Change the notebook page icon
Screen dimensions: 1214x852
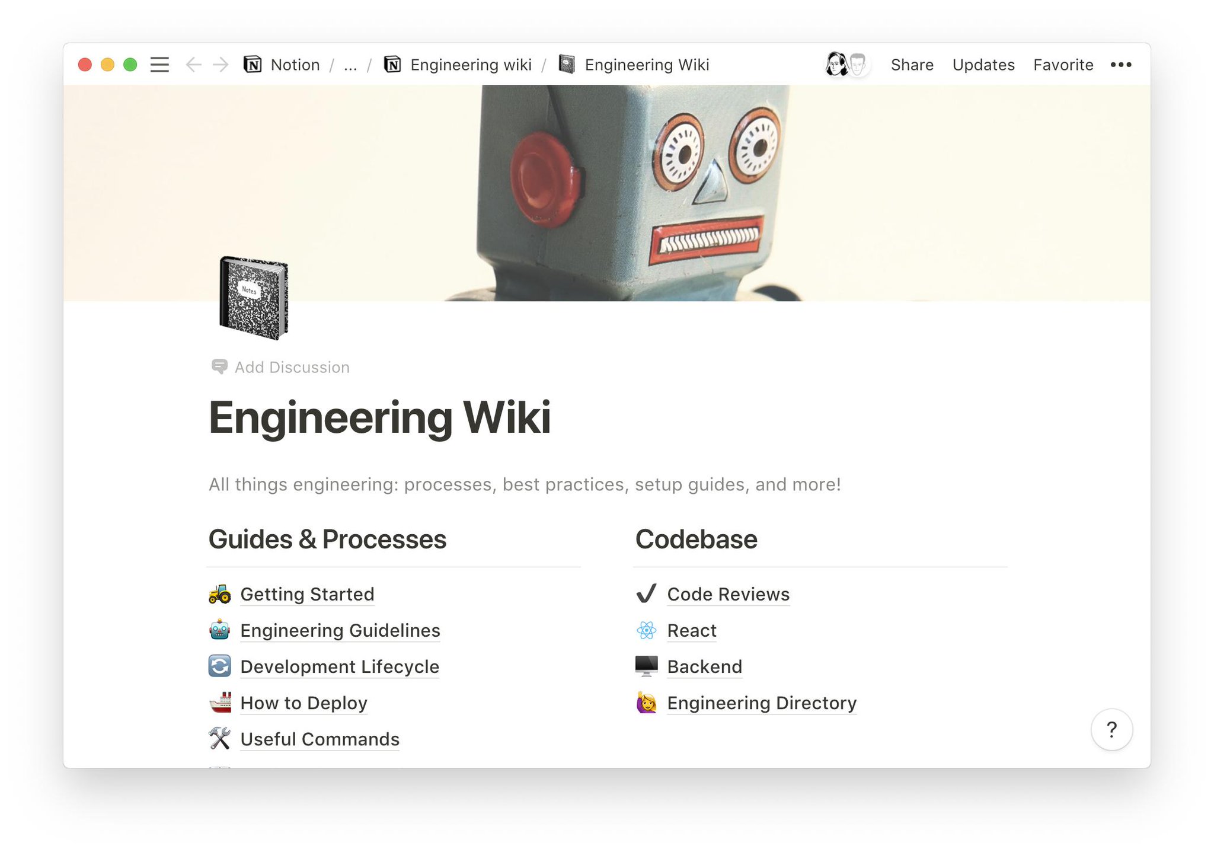(254, 298)
